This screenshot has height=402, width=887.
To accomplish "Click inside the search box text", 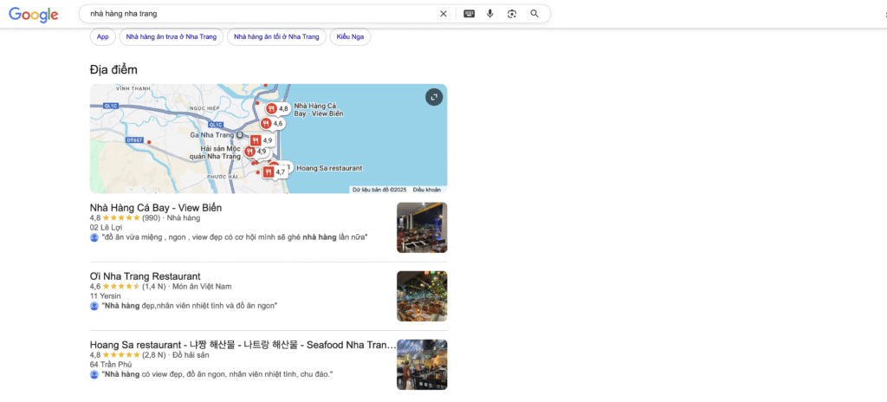I will point(123,14).
